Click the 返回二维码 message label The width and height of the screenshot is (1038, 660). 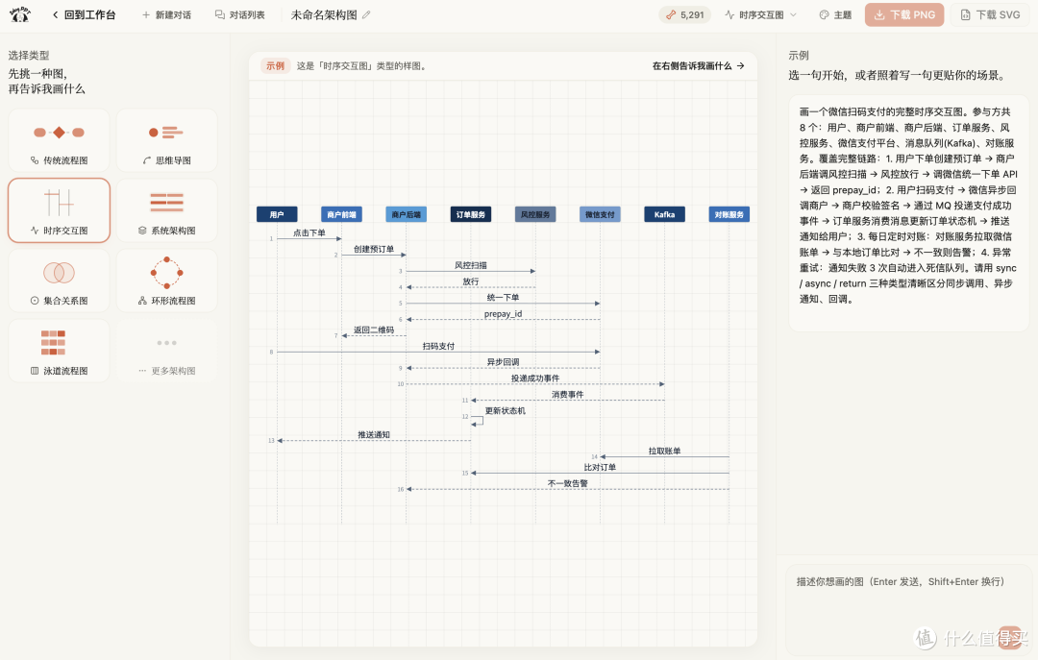click(x=373, y=330)
